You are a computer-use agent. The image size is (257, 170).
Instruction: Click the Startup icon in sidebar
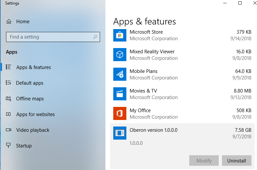9,145
